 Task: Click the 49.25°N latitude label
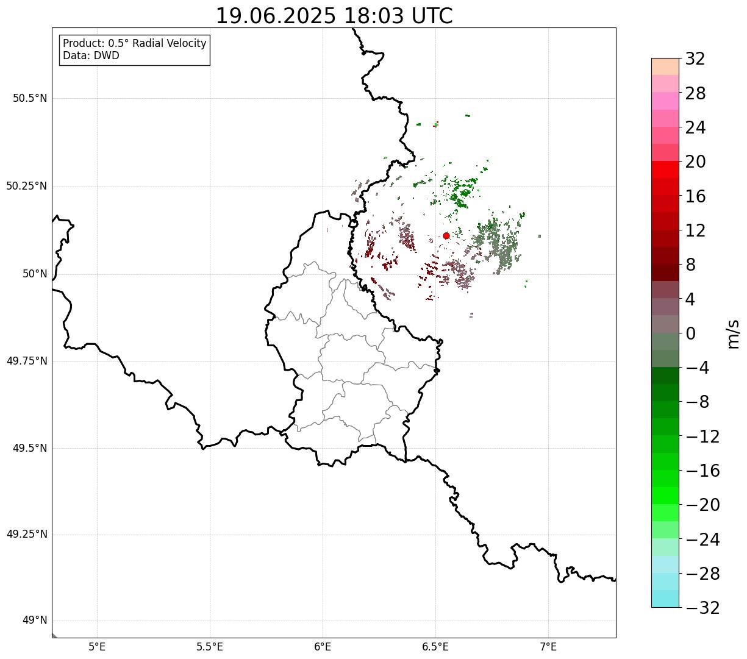coord(27,535)
